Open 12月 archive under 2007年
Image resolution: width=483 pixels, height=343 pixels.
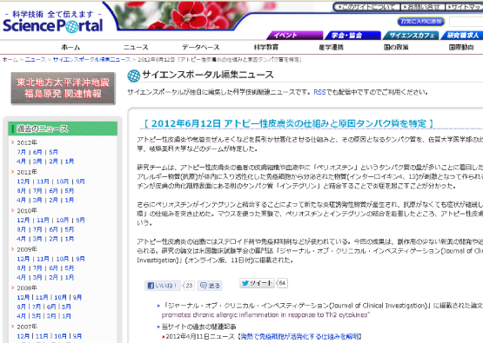(x=23, y=336)
